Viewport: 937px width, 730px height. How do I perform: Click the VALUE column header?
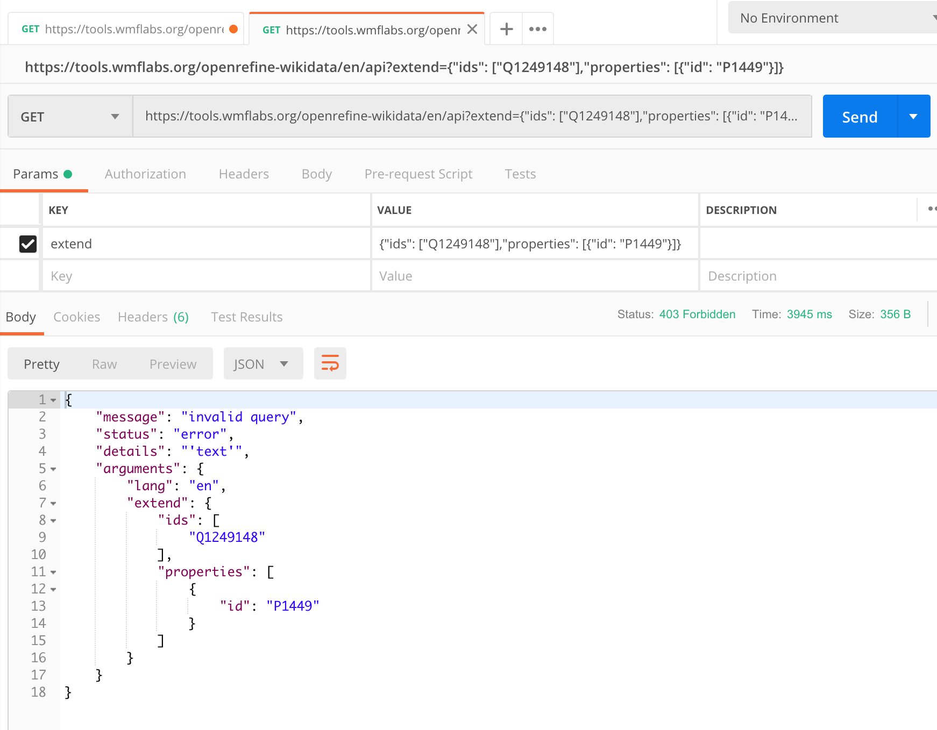(x=394, y=210)
